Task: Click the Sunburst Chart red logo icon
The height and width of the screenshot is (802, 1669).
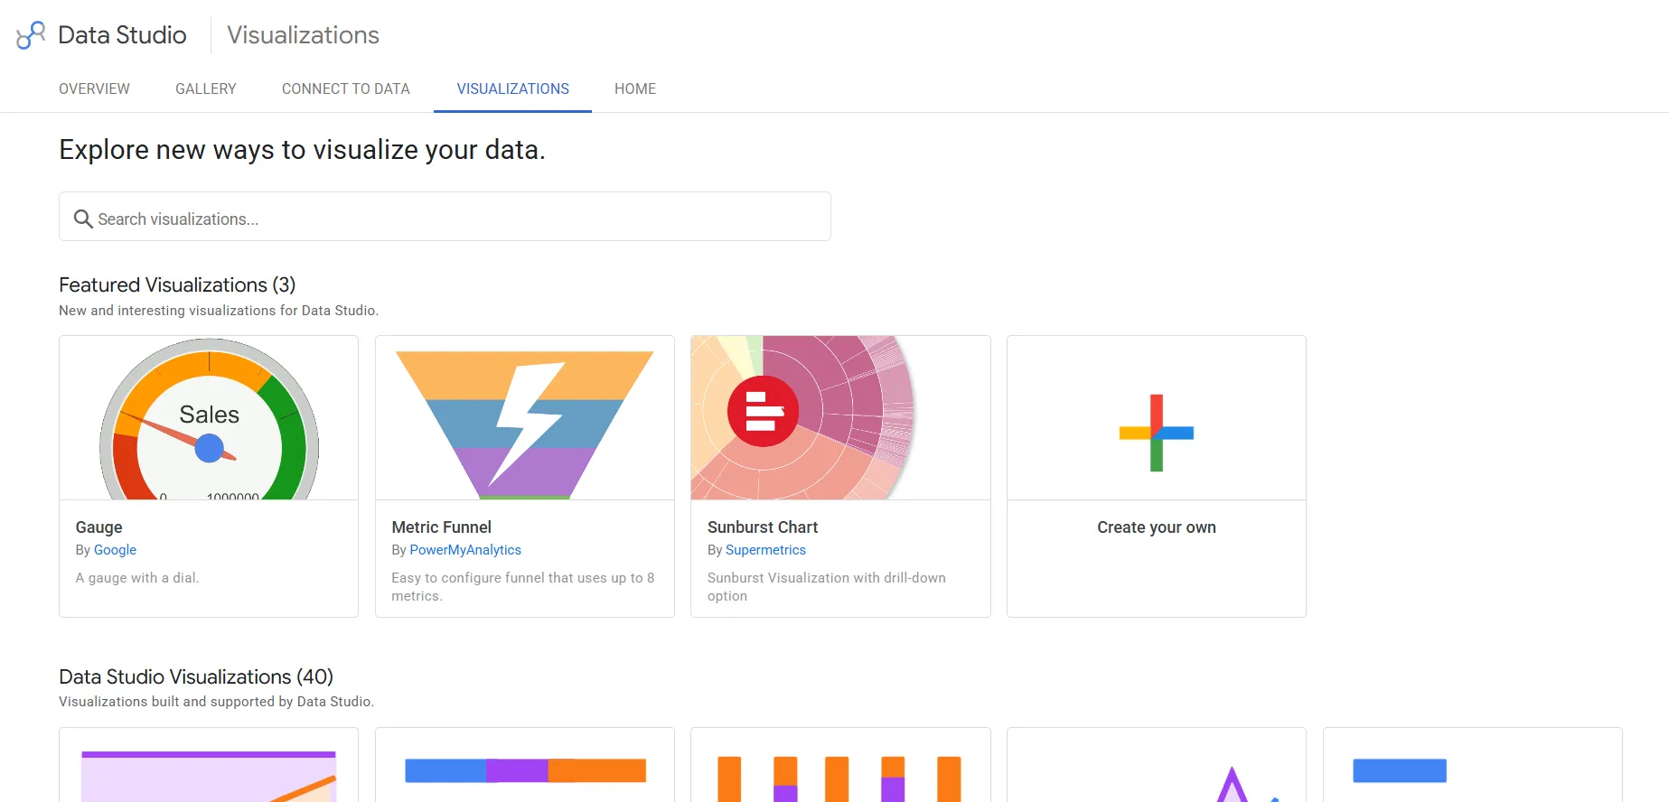Action: click(763, 411)
